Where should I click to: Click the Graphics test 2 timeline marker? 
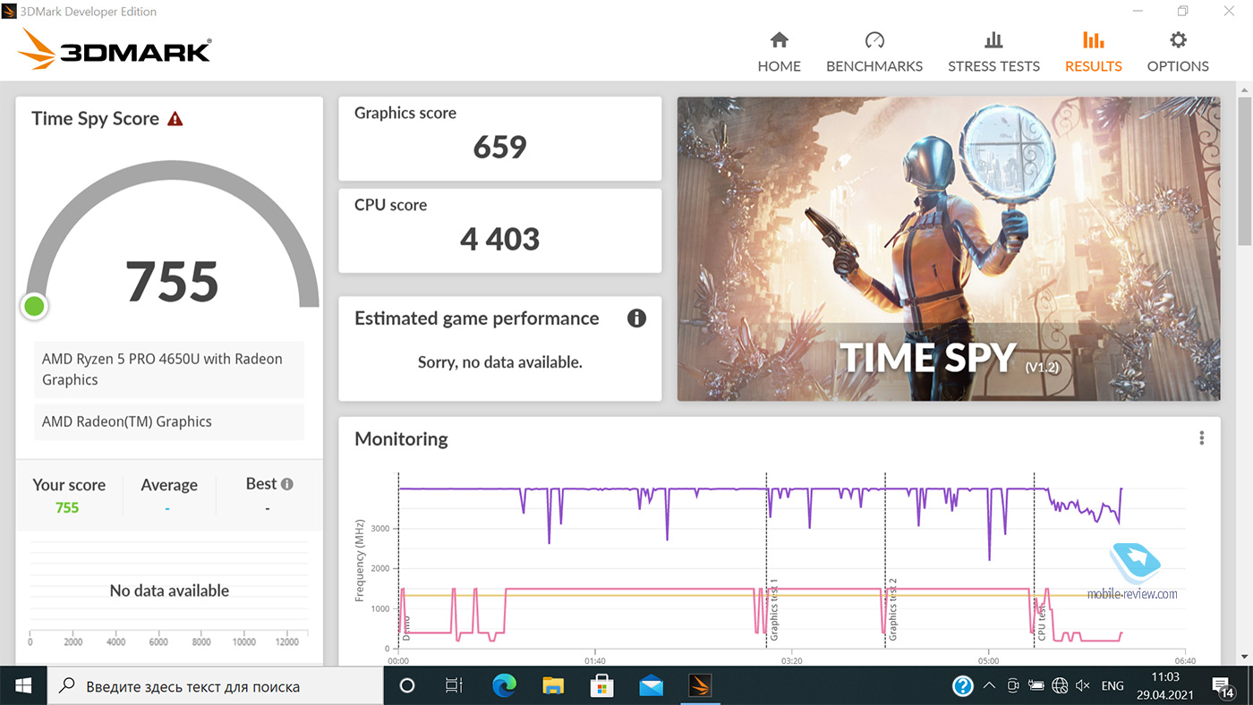click(893, 608)
